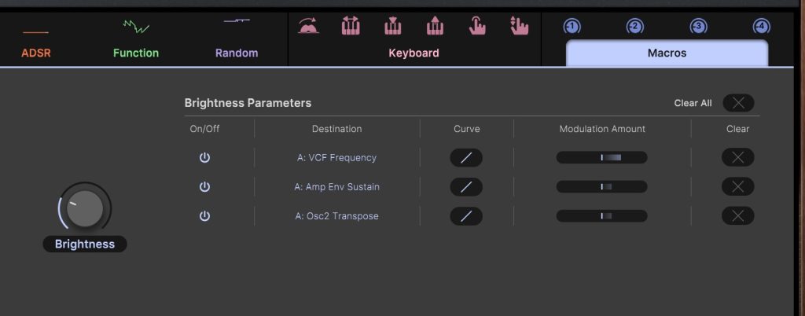Toggle Osc2 Transpose row on/off

(204, 215)
